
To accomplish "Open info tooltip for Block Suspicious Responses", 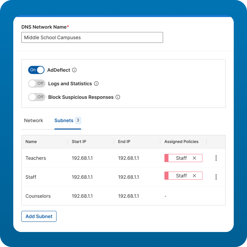I will [x=118, y=97].
